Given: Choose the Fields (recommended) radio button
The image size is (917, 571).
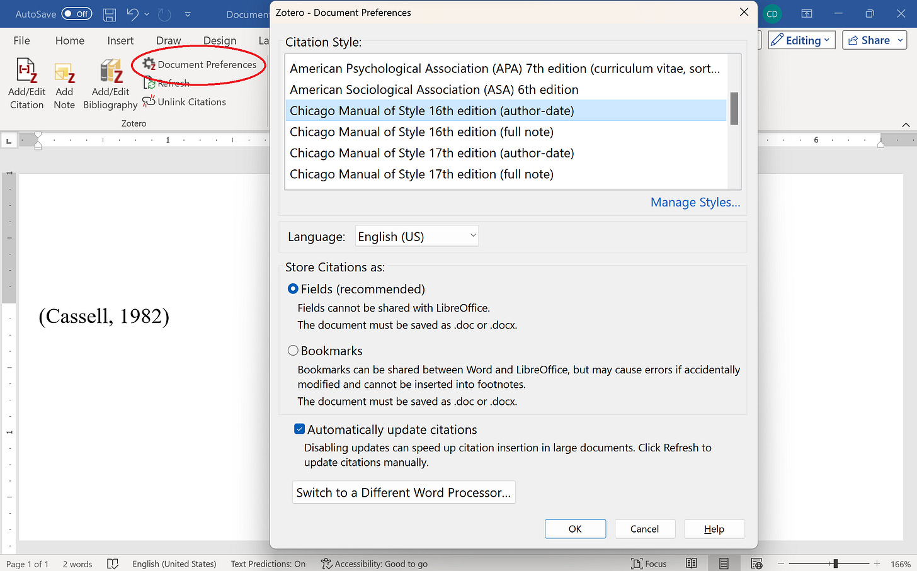Looking at the screenshot, I should pyautogui.click(x=293, y=289).
